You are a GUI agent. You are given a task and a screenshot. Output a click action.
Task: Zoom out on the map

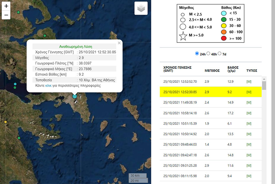(6, 15)
